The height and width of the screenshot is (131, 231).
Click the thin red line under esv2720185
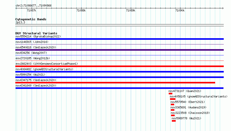[119, 61]
